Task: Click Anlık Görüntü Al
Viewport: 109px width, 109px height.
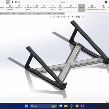Action: (103, 8)
